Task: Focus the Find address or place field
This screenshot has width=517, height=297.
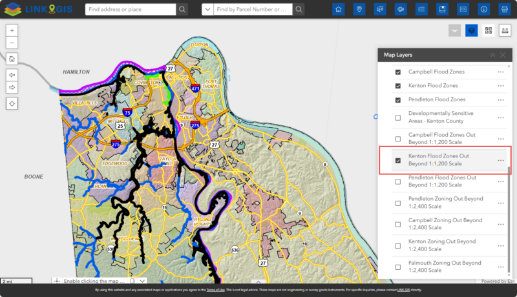Action: tap(131, 9)
